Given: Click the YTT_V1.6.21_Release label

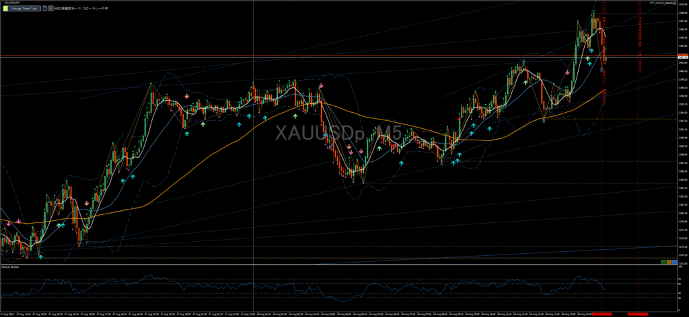Looking at the screenshot, I should [661, 3].
